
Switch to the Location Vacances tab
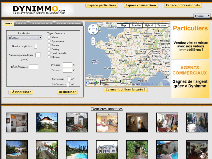coord(41,24)
